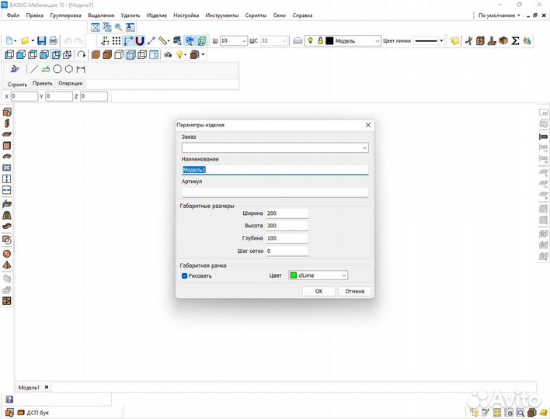550x419 pixels.
Task: Click the Sigma summary icon
Action: click(x=515, y=40)
